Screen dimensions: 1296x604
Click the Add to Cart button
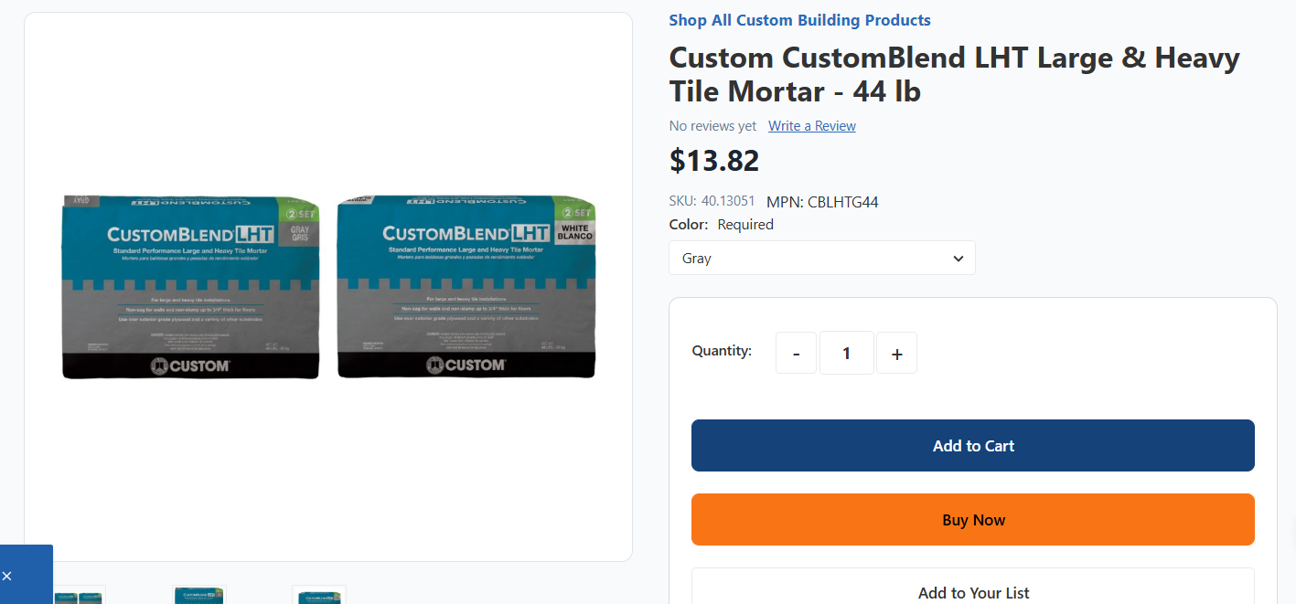tap(972, 446)
